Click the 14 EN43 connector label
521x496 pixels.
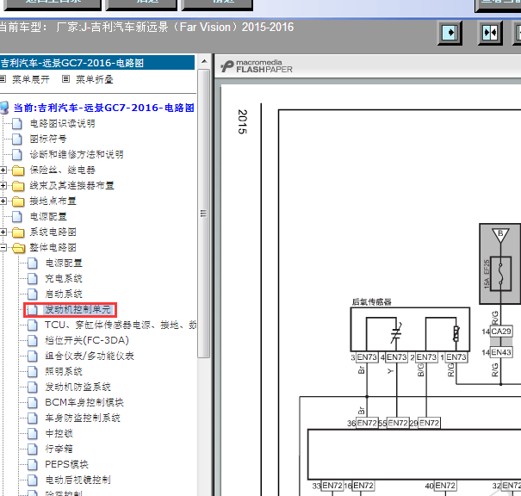(x=497, y=352)
